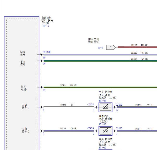Click wire code LH111

pyautogui.click(x=134, y=45)
